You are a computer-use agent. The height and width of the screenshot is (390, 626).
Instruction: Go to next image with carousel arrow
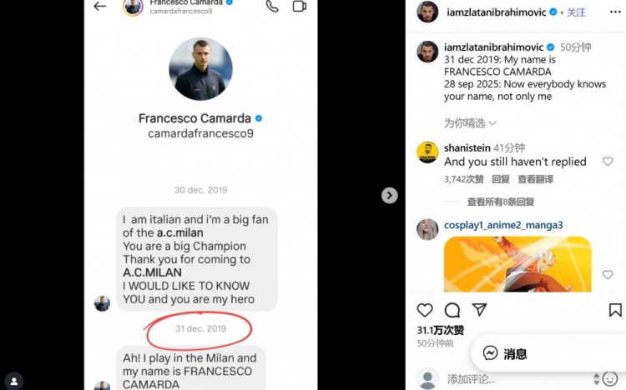[x=389, y=195]
